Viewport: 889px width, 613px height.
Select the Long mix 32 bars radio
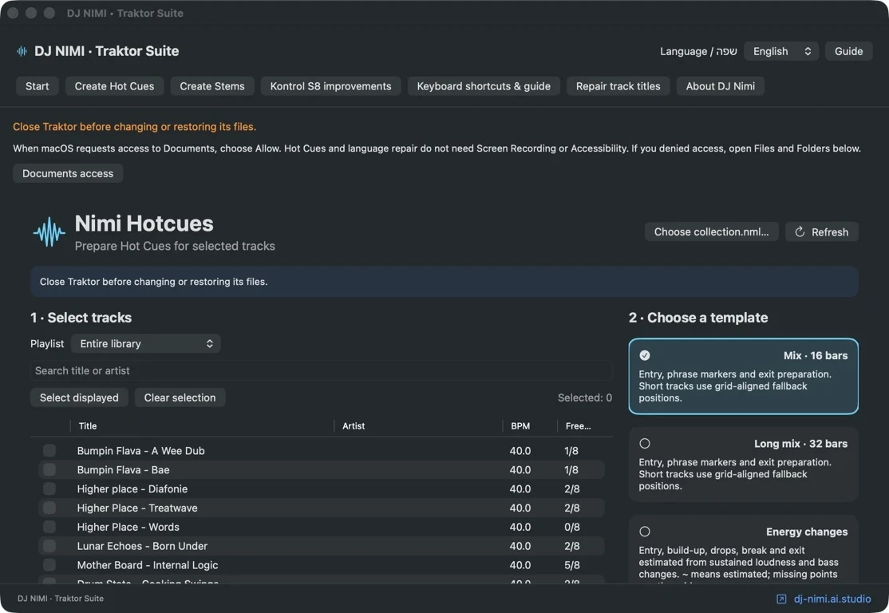645,444
